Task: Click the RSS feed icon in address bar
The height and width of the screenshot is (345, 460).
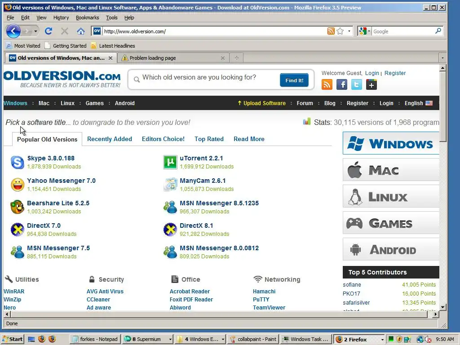Action: coord(331,31)
